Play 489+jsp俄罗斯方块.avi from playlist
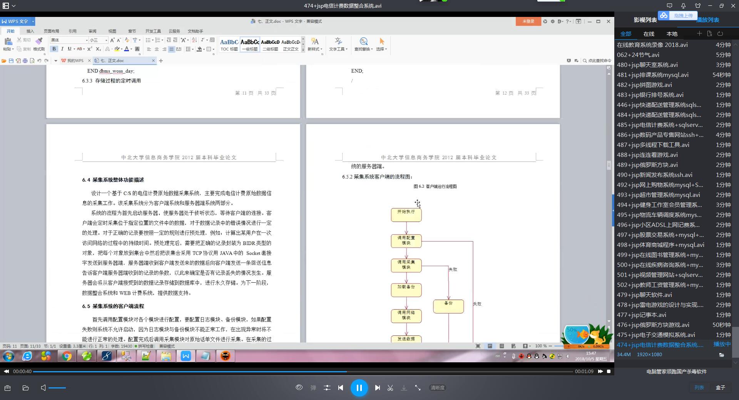Image resolution: width=739 pixels, height=400 pixels. tap(674, 165)
